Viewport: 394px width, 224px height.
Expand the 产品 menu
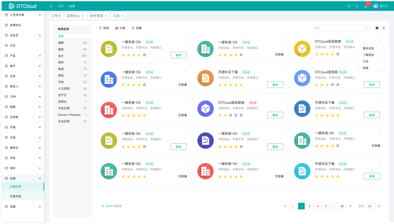pyautogui.click(x=39, y=56)
